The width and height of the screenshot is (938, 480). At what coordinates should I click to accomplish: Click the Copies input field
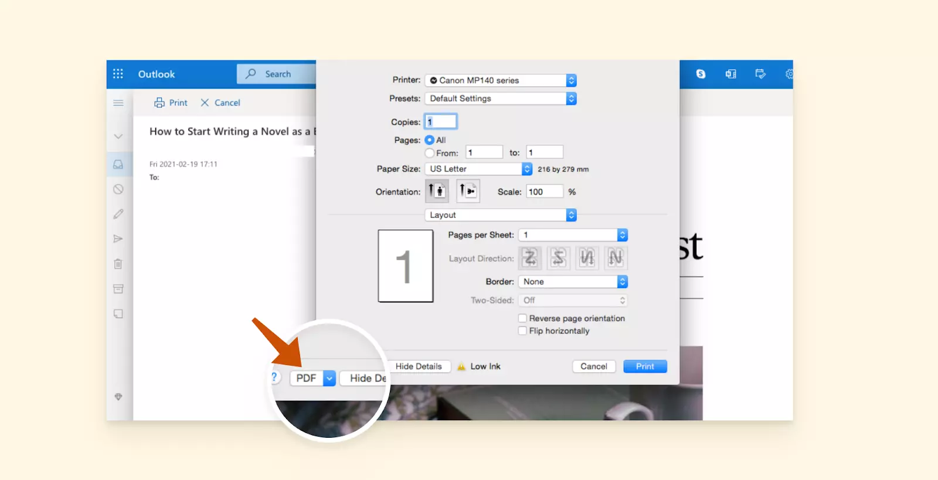pyautogui.click(x=441, y=122)
